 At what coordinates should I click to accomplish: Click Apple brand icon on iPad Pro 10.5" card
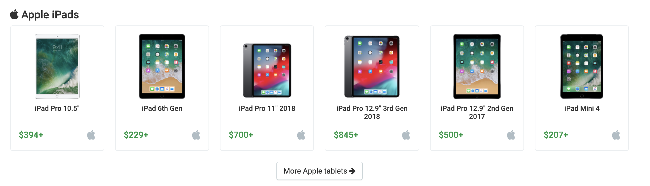pos(91,135)
